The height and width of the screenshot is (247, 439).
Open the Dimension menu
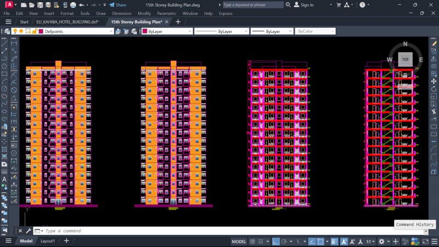[121, 13]
